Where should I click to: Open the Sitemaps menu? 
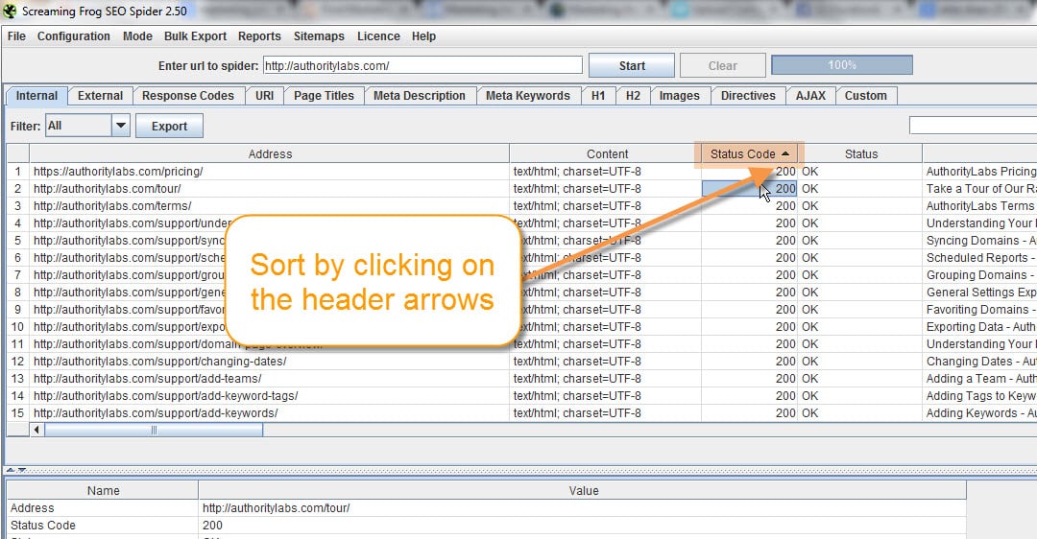click(319, 36)
